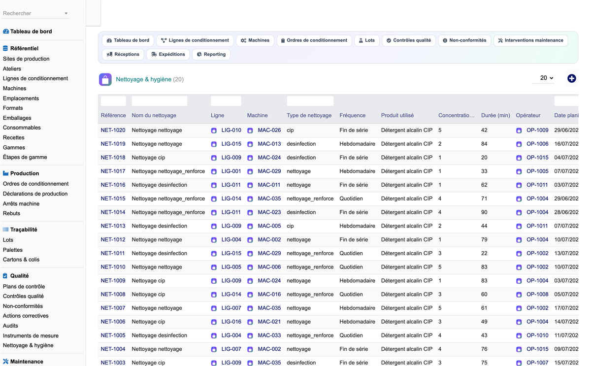Click the machine icon beside MAC-021
The height and width of the screenshot is (366, 591).
tap(250, 322)
